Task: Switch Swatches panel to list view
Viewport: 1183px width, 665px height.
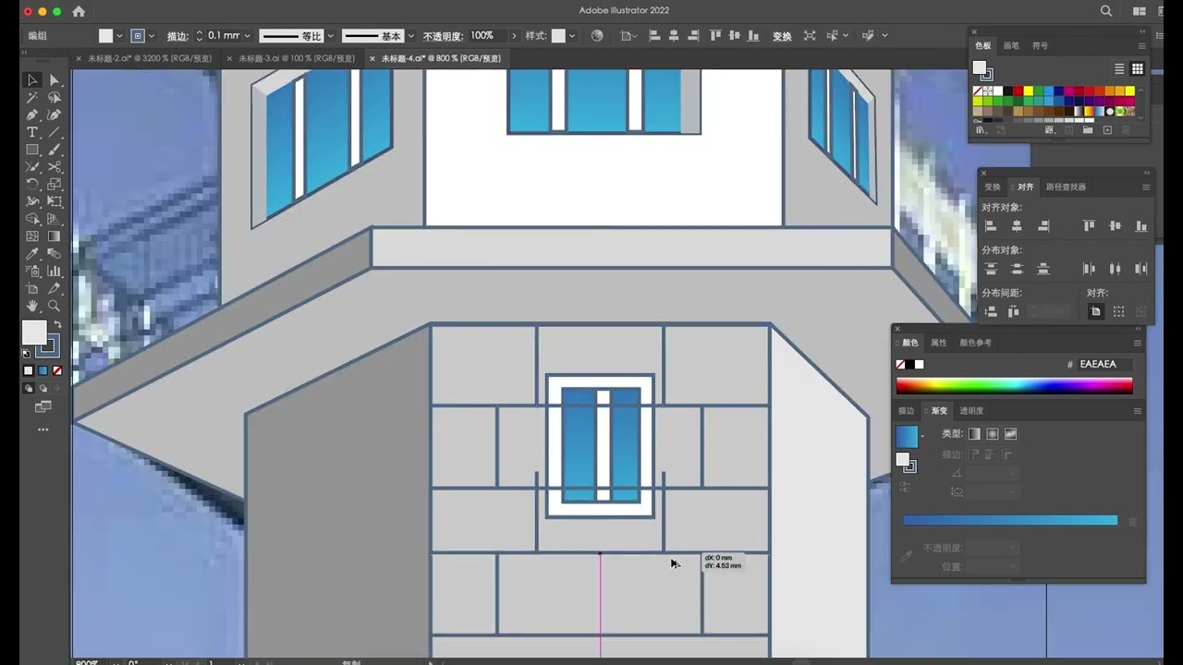Action: click(x=1119, y=68)
